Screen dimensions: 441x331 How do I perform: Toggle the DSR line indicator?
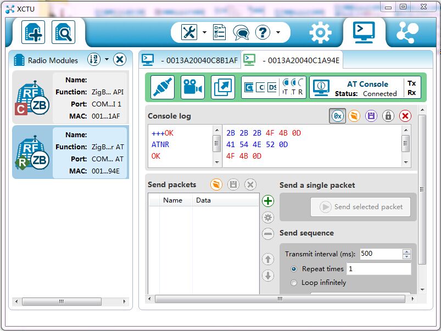click(x=272, y=87)
